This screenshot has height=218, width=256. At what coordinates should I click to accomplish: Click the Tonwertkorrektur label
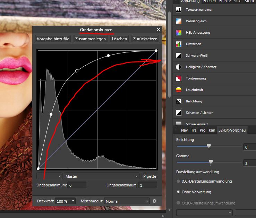coord(199,10)
